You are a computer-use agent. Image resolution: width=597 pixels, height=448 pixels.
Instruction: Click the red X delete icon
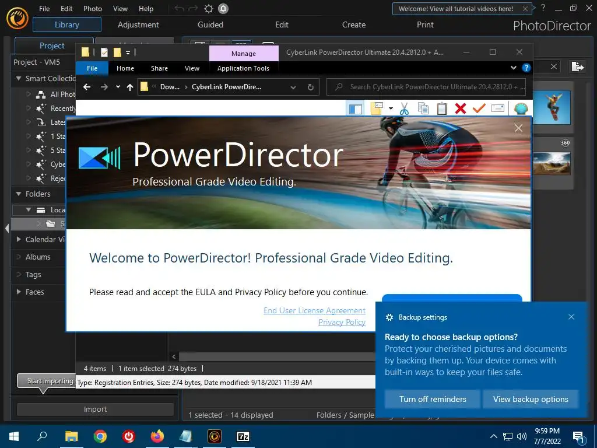461,108
